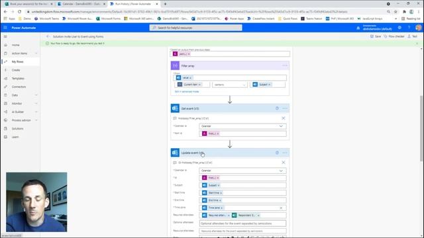Open the contains operator dropdown
Screen dimensions: 424x238
(x=230, y=85)
